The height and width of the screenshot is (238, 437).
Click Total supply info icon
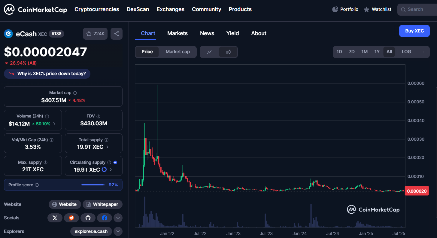click(107, 140)
